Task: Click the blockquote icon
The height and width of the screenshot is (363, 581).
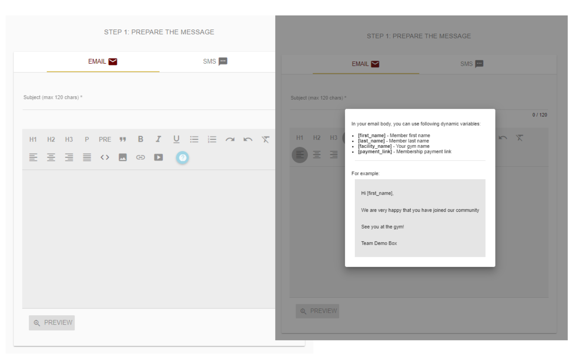Action: pyautogui.click(x=123, y=139)
